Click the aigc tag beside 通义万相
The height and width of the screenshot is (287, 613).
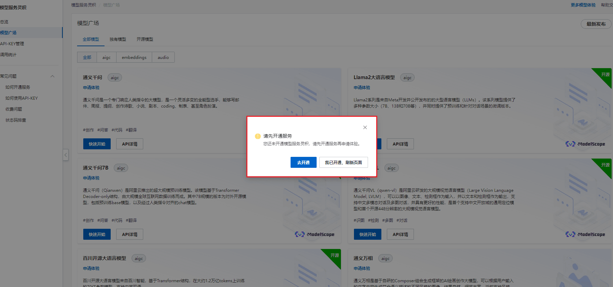point(385,259)
